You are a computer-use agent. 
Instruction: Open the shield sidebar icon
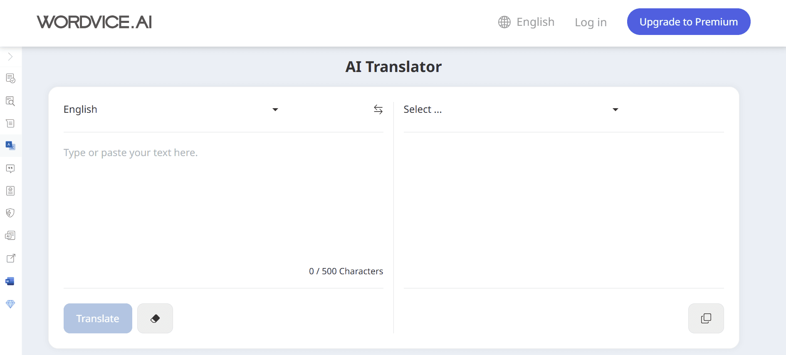pyautogui.click(x=10, y=213)
